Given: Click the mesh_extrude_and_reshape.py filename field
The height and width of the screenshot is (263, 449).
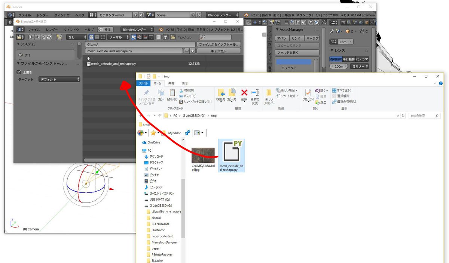Looking at the screenshot, I should (135, 51).
